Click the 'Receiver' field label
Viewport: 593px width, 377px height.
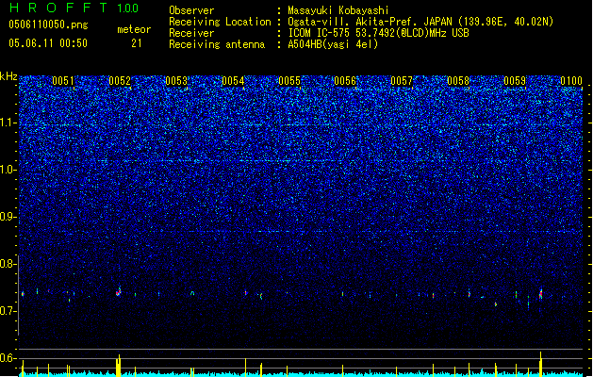pos(191,33)
